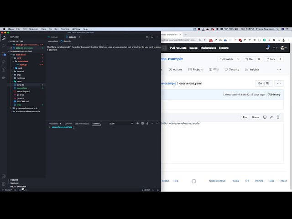Open the Extensions view in the activity bar
This screenshot has height=219, width=292.
pyautogui.click(x=4, y=70)
